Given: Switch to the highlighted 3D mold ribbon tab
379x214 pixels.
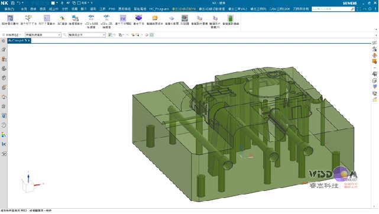Looking at the screenshot, I should click(184, 9).
